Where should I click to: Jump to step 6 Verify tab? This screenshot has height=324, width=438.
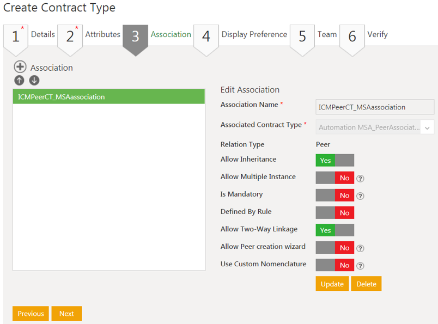point(364,35)
